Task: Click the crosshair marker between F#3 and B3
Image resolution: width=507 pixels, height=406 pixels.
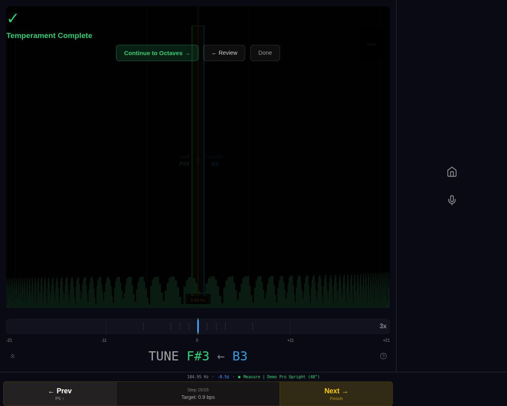Action: pos(197,160)
